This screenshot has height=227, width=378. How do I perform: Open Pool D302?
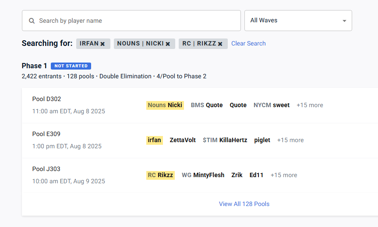click(x=46, y=99)
